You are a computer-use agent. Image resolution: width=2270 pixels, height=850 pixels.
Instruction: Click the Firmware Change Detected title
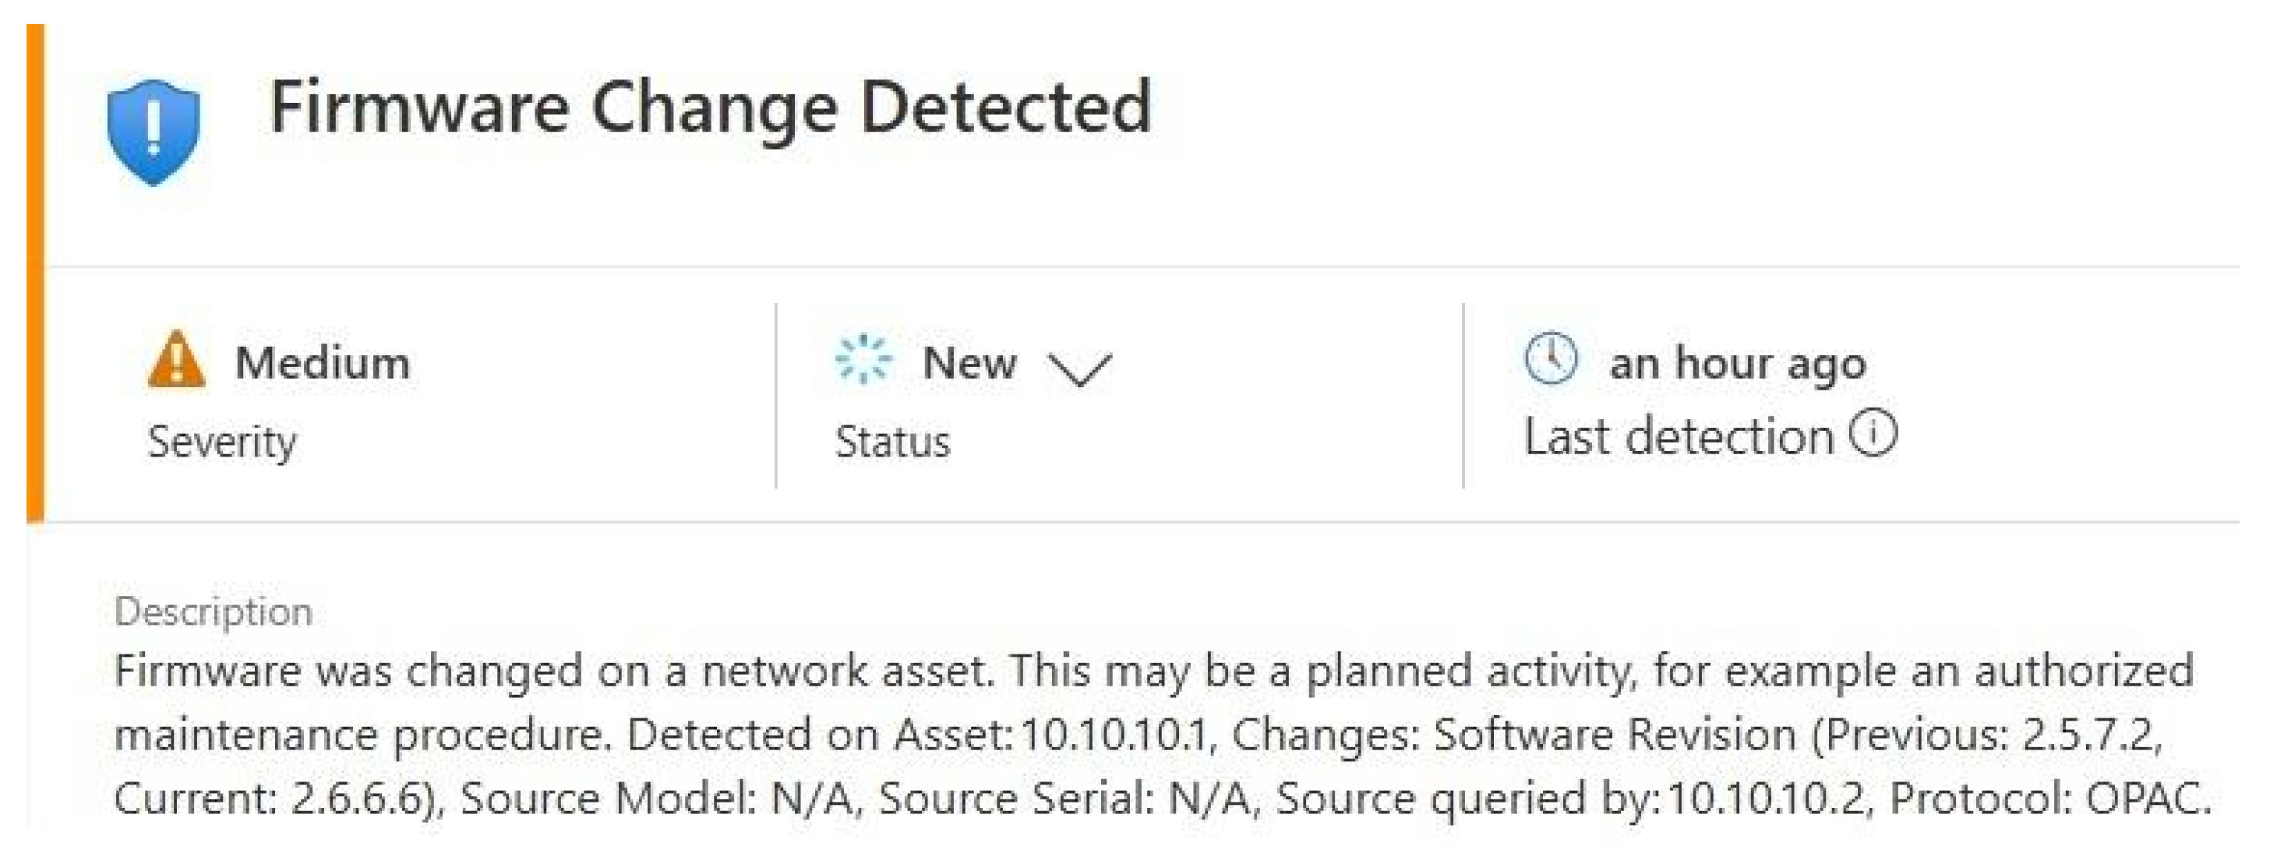click(710, 107)
